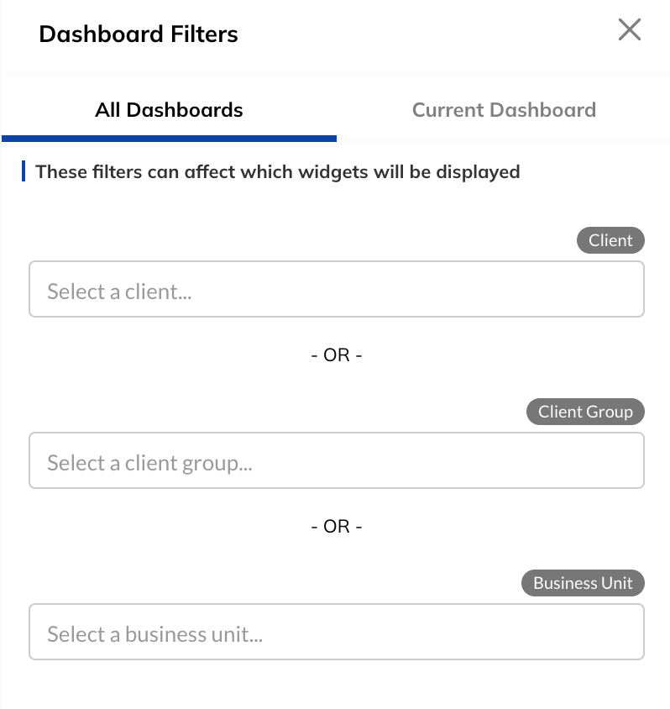The width and height of the screenshot is (670, 709).
Task: Open the business unit selection dropdown
Action: (336, 632)
